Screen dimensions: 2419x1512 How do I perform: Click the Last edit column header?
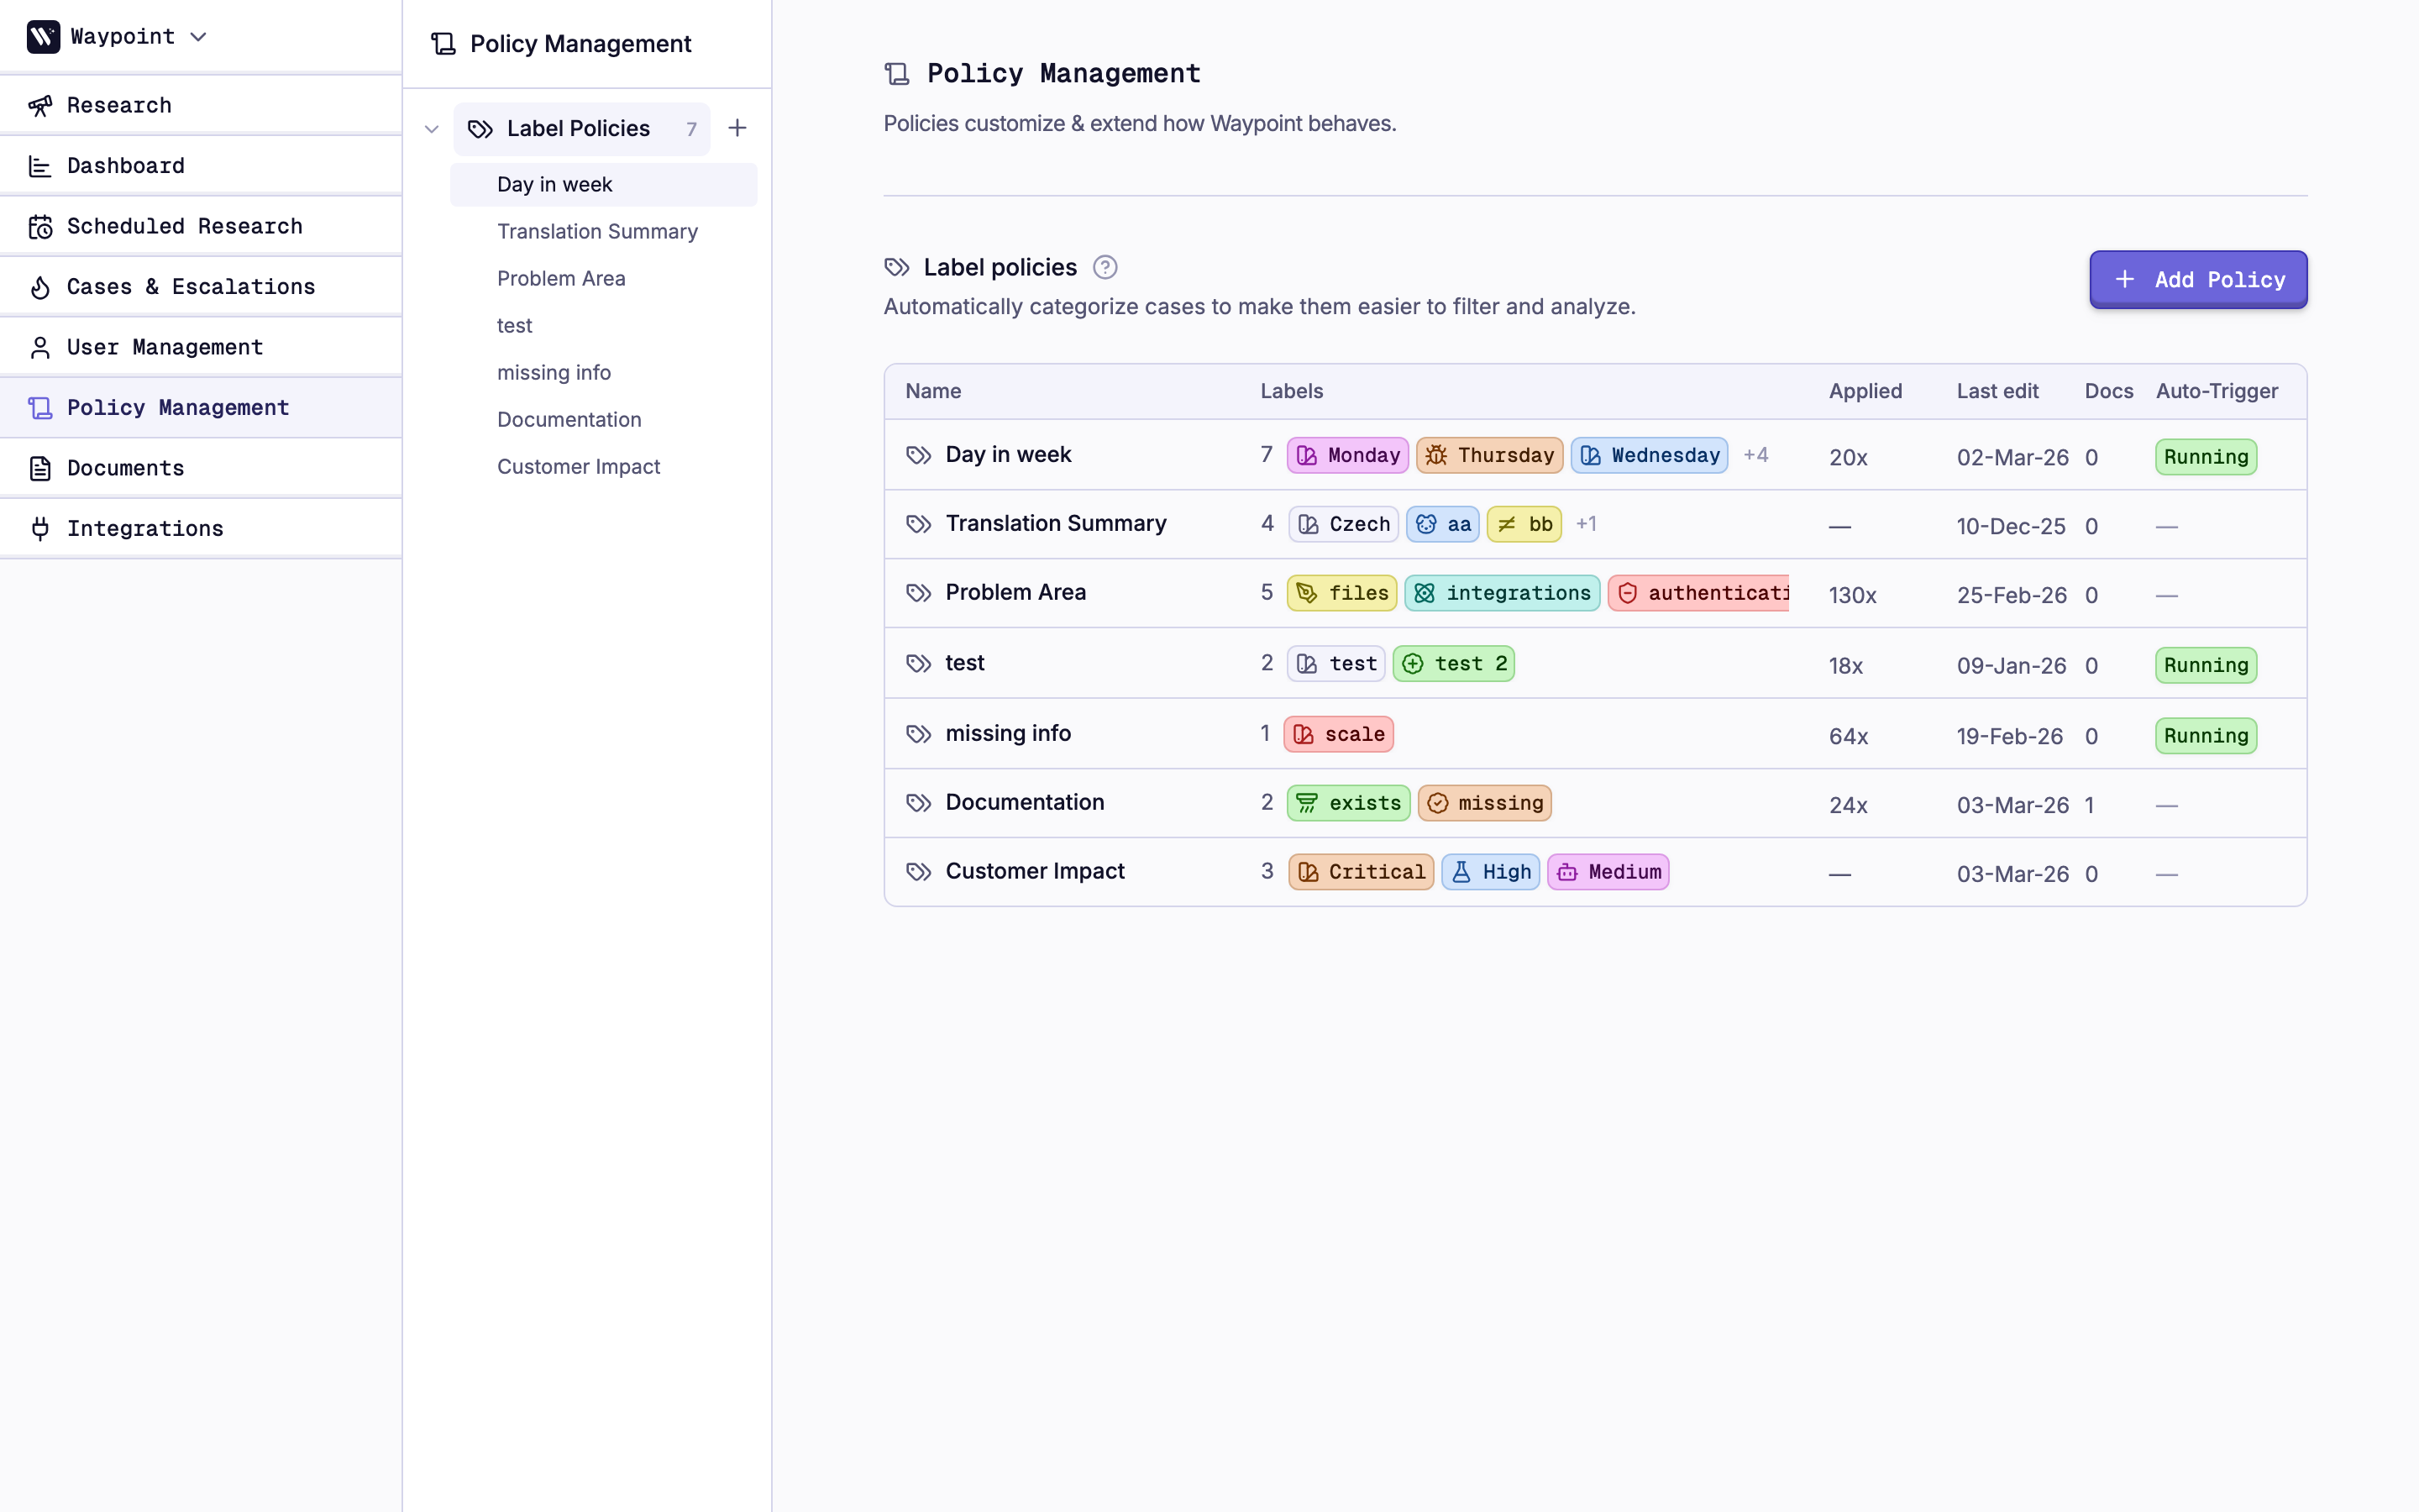pos(1997,391)
